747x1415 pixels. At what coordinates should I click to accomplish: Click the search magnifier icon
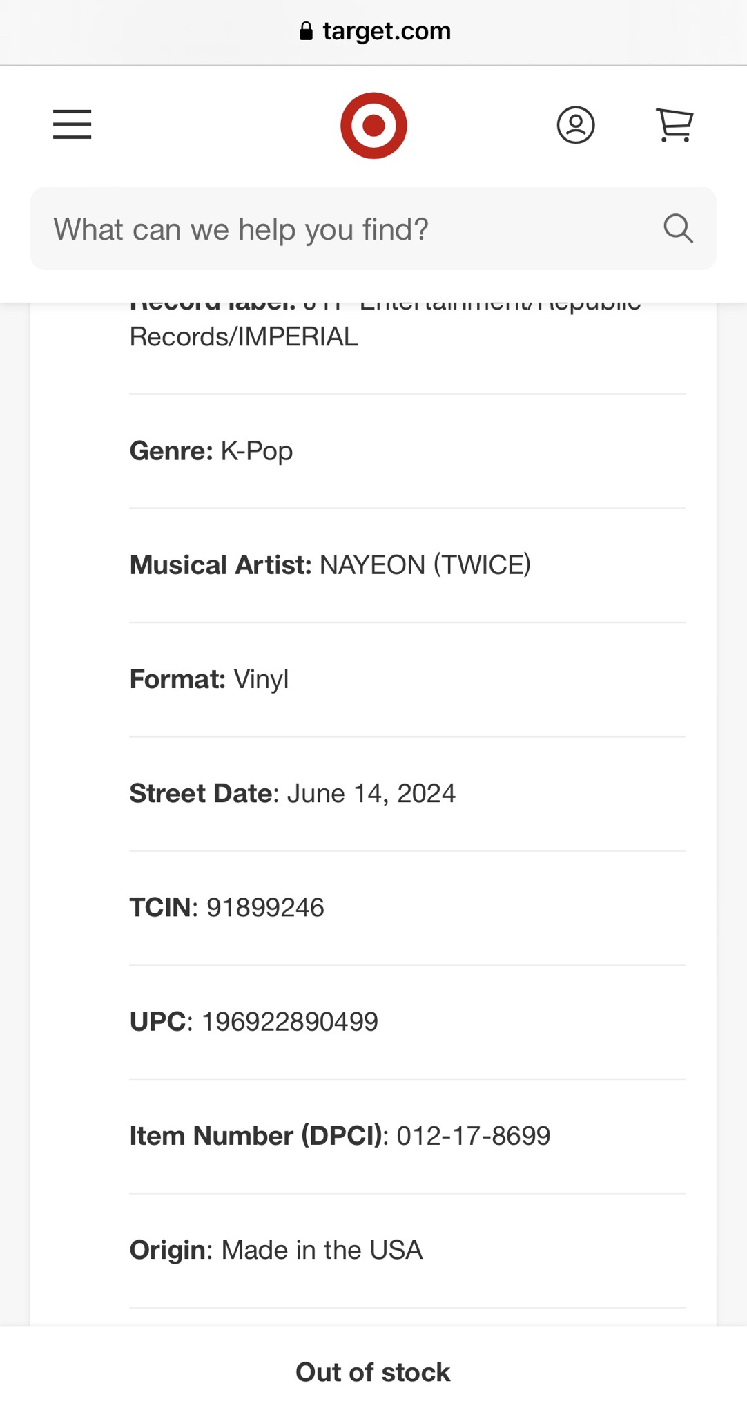tap(678, 229)
